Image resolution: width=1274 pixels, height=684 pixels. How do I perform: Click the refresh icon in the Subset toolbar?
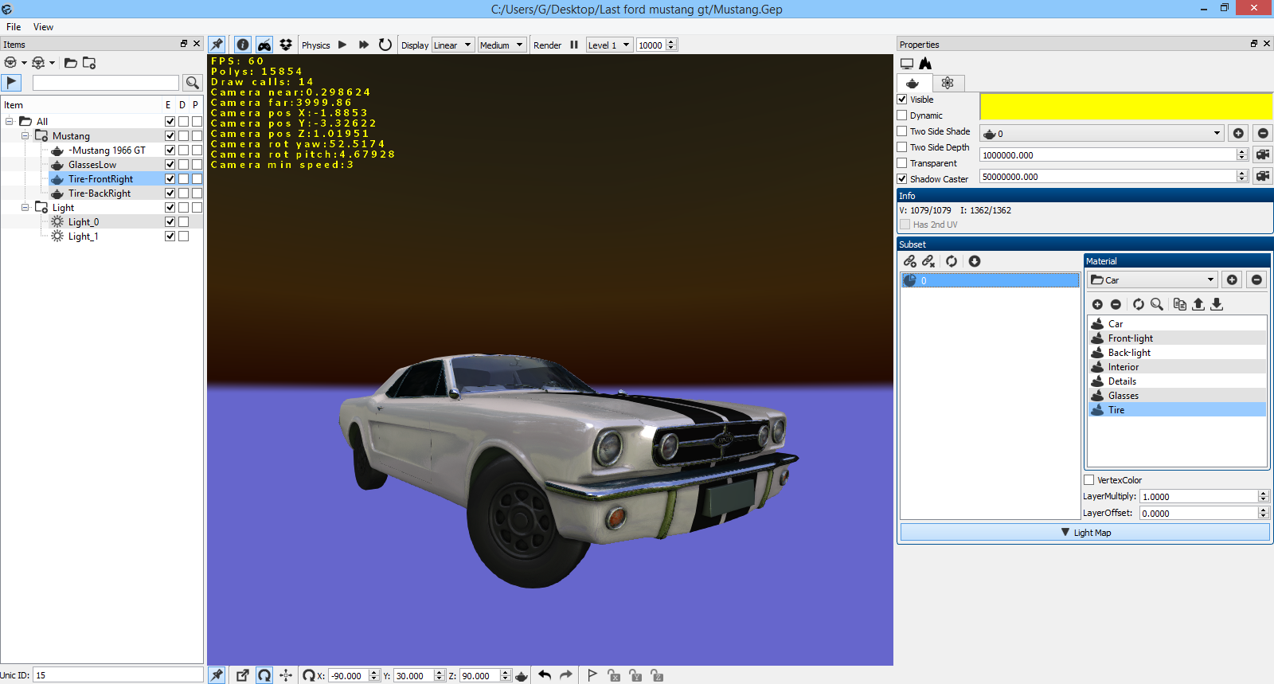[952, 261]
